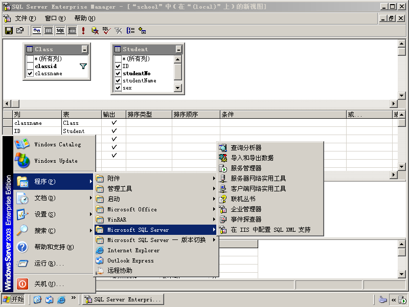Expand the 管理工具 submenu
The height and width of the screenshot is (307, 409).
156,188
